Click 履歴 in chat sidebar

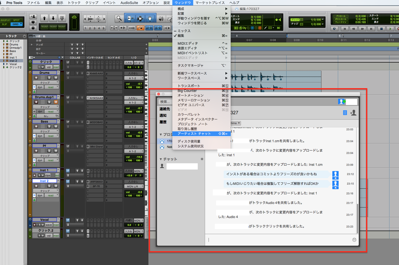[163, 122]
